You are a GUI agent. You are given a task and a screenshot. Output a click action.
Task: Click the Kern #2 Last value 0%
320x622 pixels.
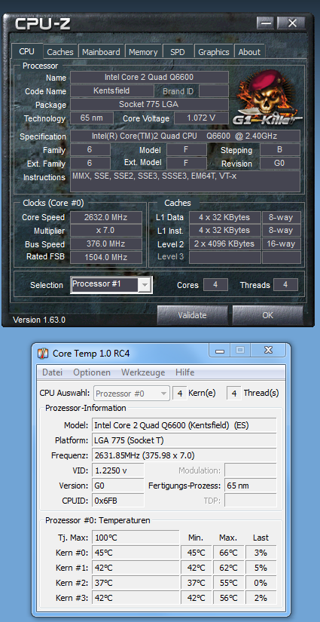(x=261, y=583)
